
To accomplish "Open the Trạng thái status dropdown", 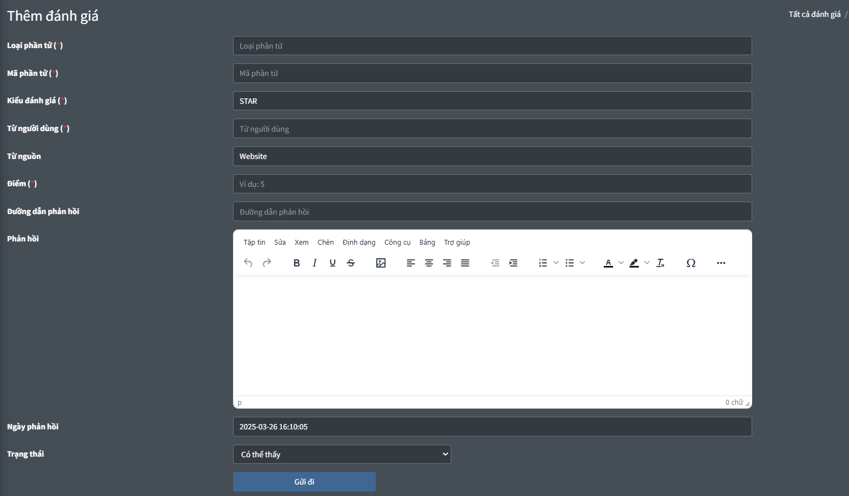I will [341, 454].
